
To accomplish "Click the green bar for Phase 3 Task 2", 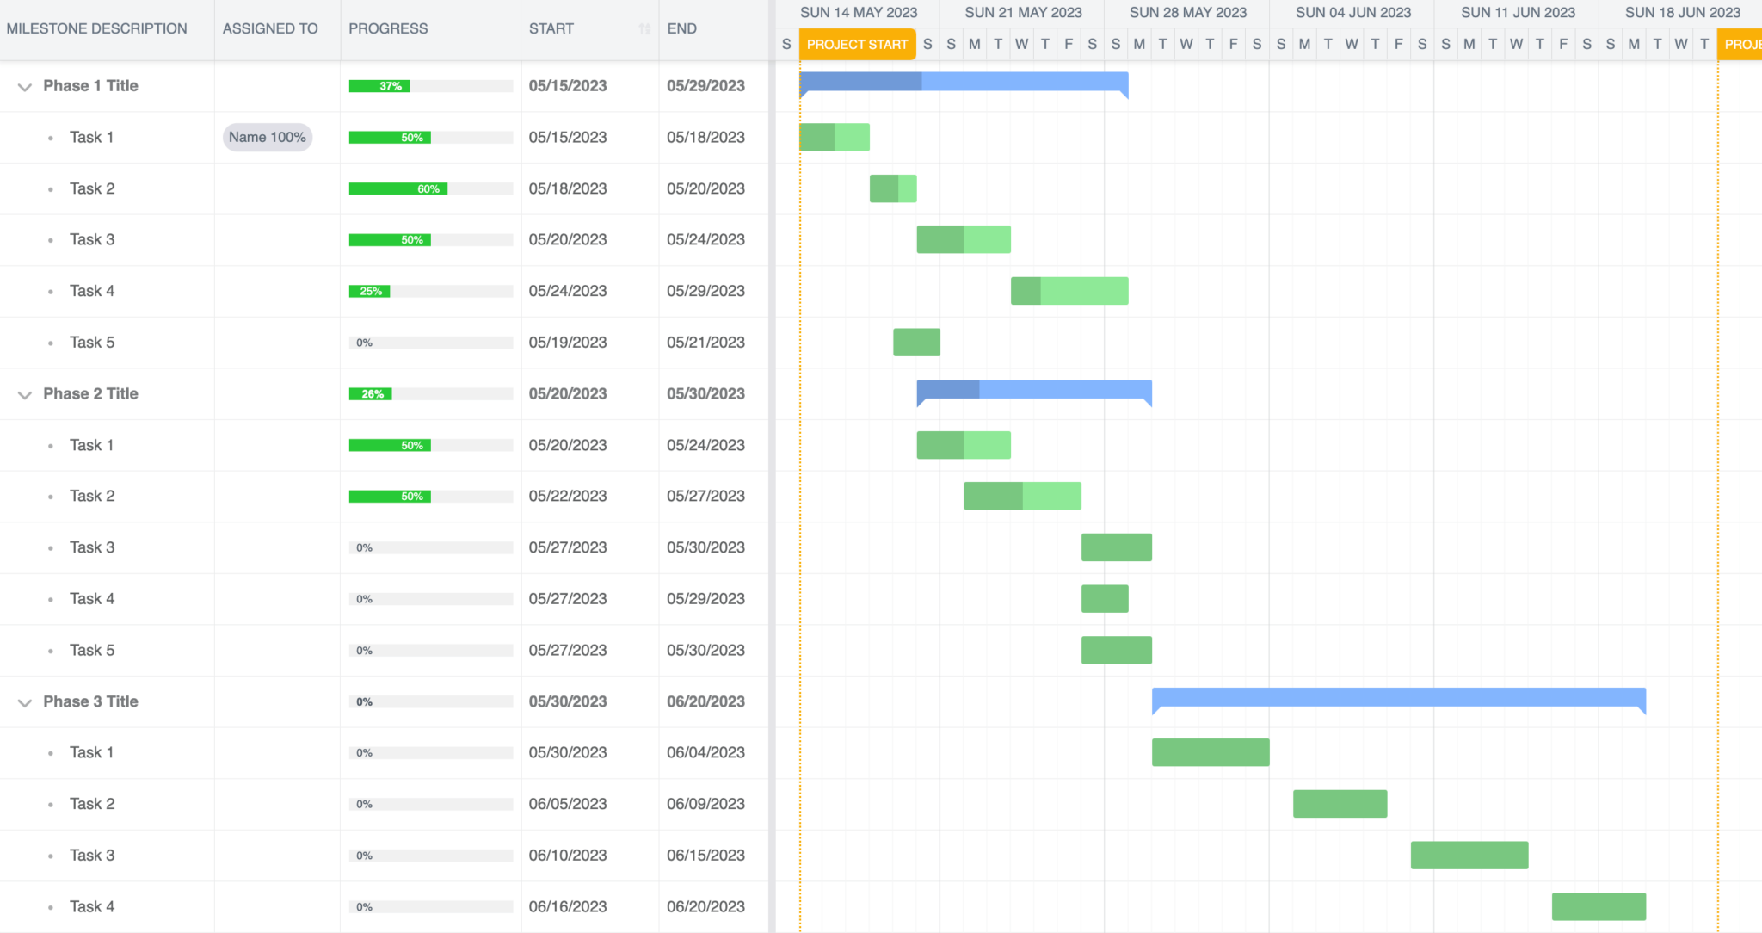I will [x=1340, y=803].
